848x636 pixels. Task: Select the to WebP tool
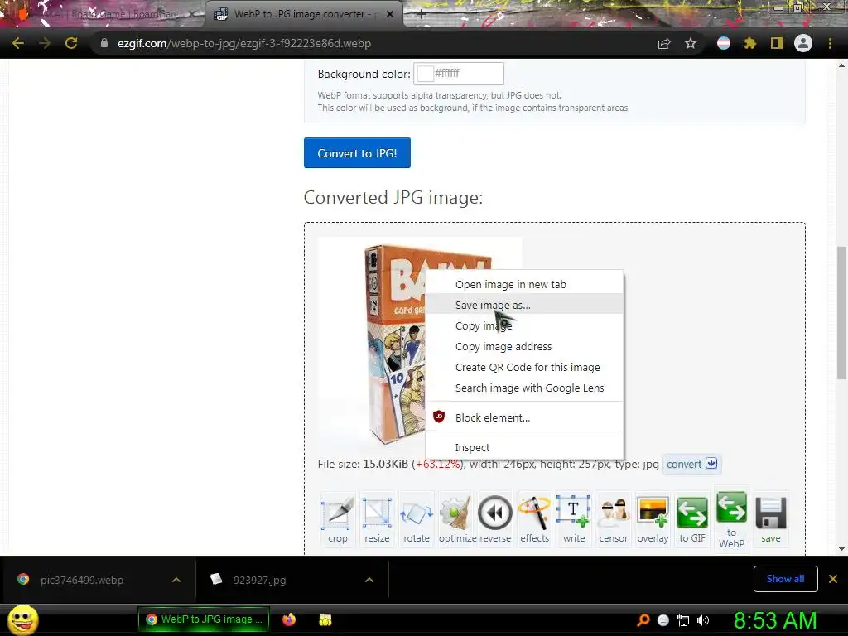point(732,519)
